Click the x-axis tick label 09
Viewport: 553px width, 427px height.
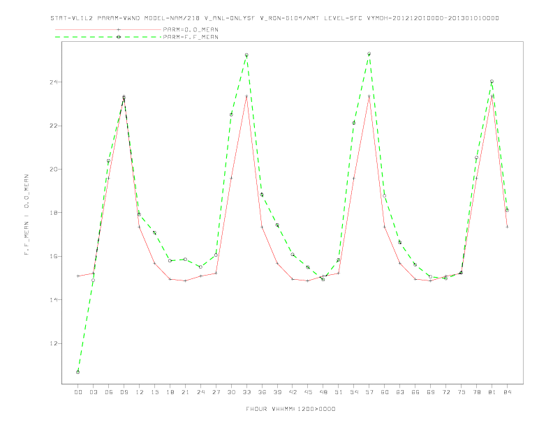click(x=124, y=392)
